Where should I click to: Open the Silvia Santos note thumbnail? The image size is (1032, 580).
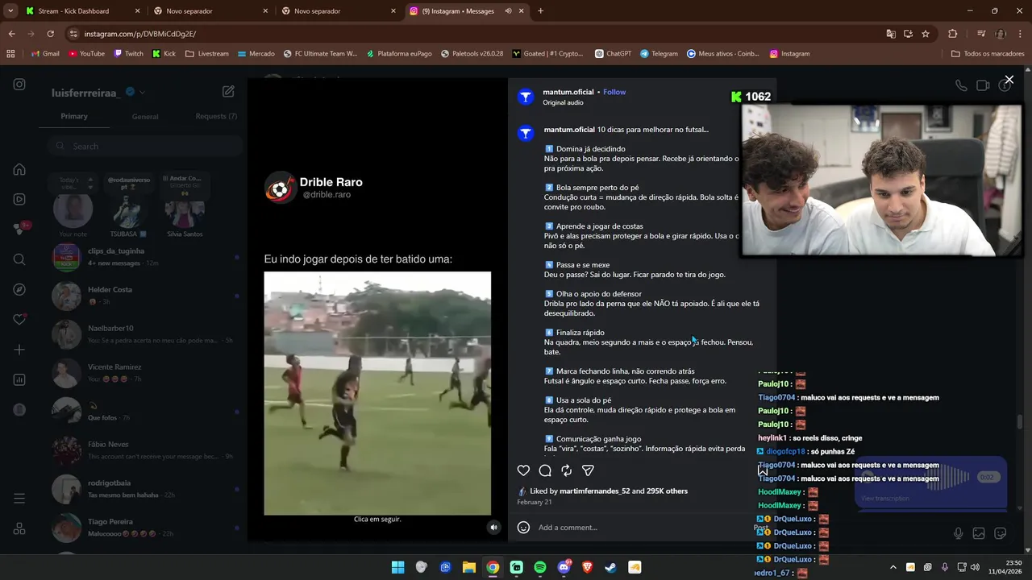185,211
